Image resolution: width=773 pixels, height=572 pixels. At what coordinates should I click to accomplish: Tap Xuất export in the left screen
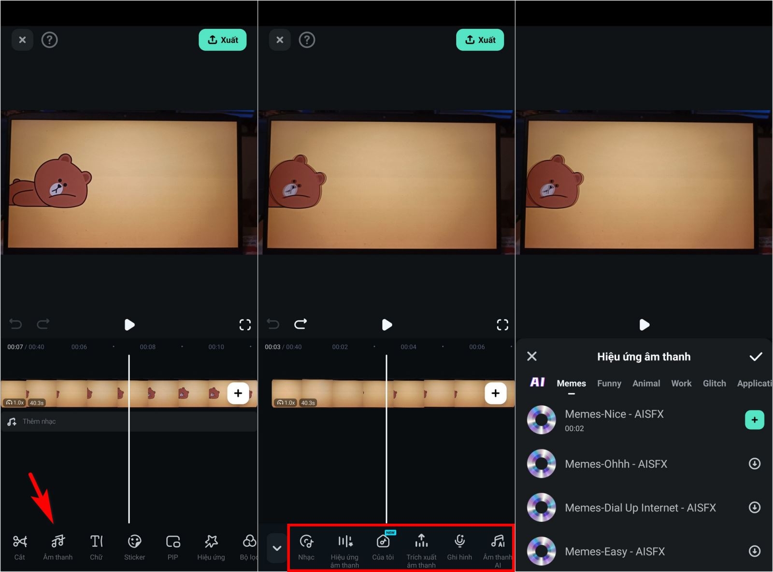[x=223, y=40]
